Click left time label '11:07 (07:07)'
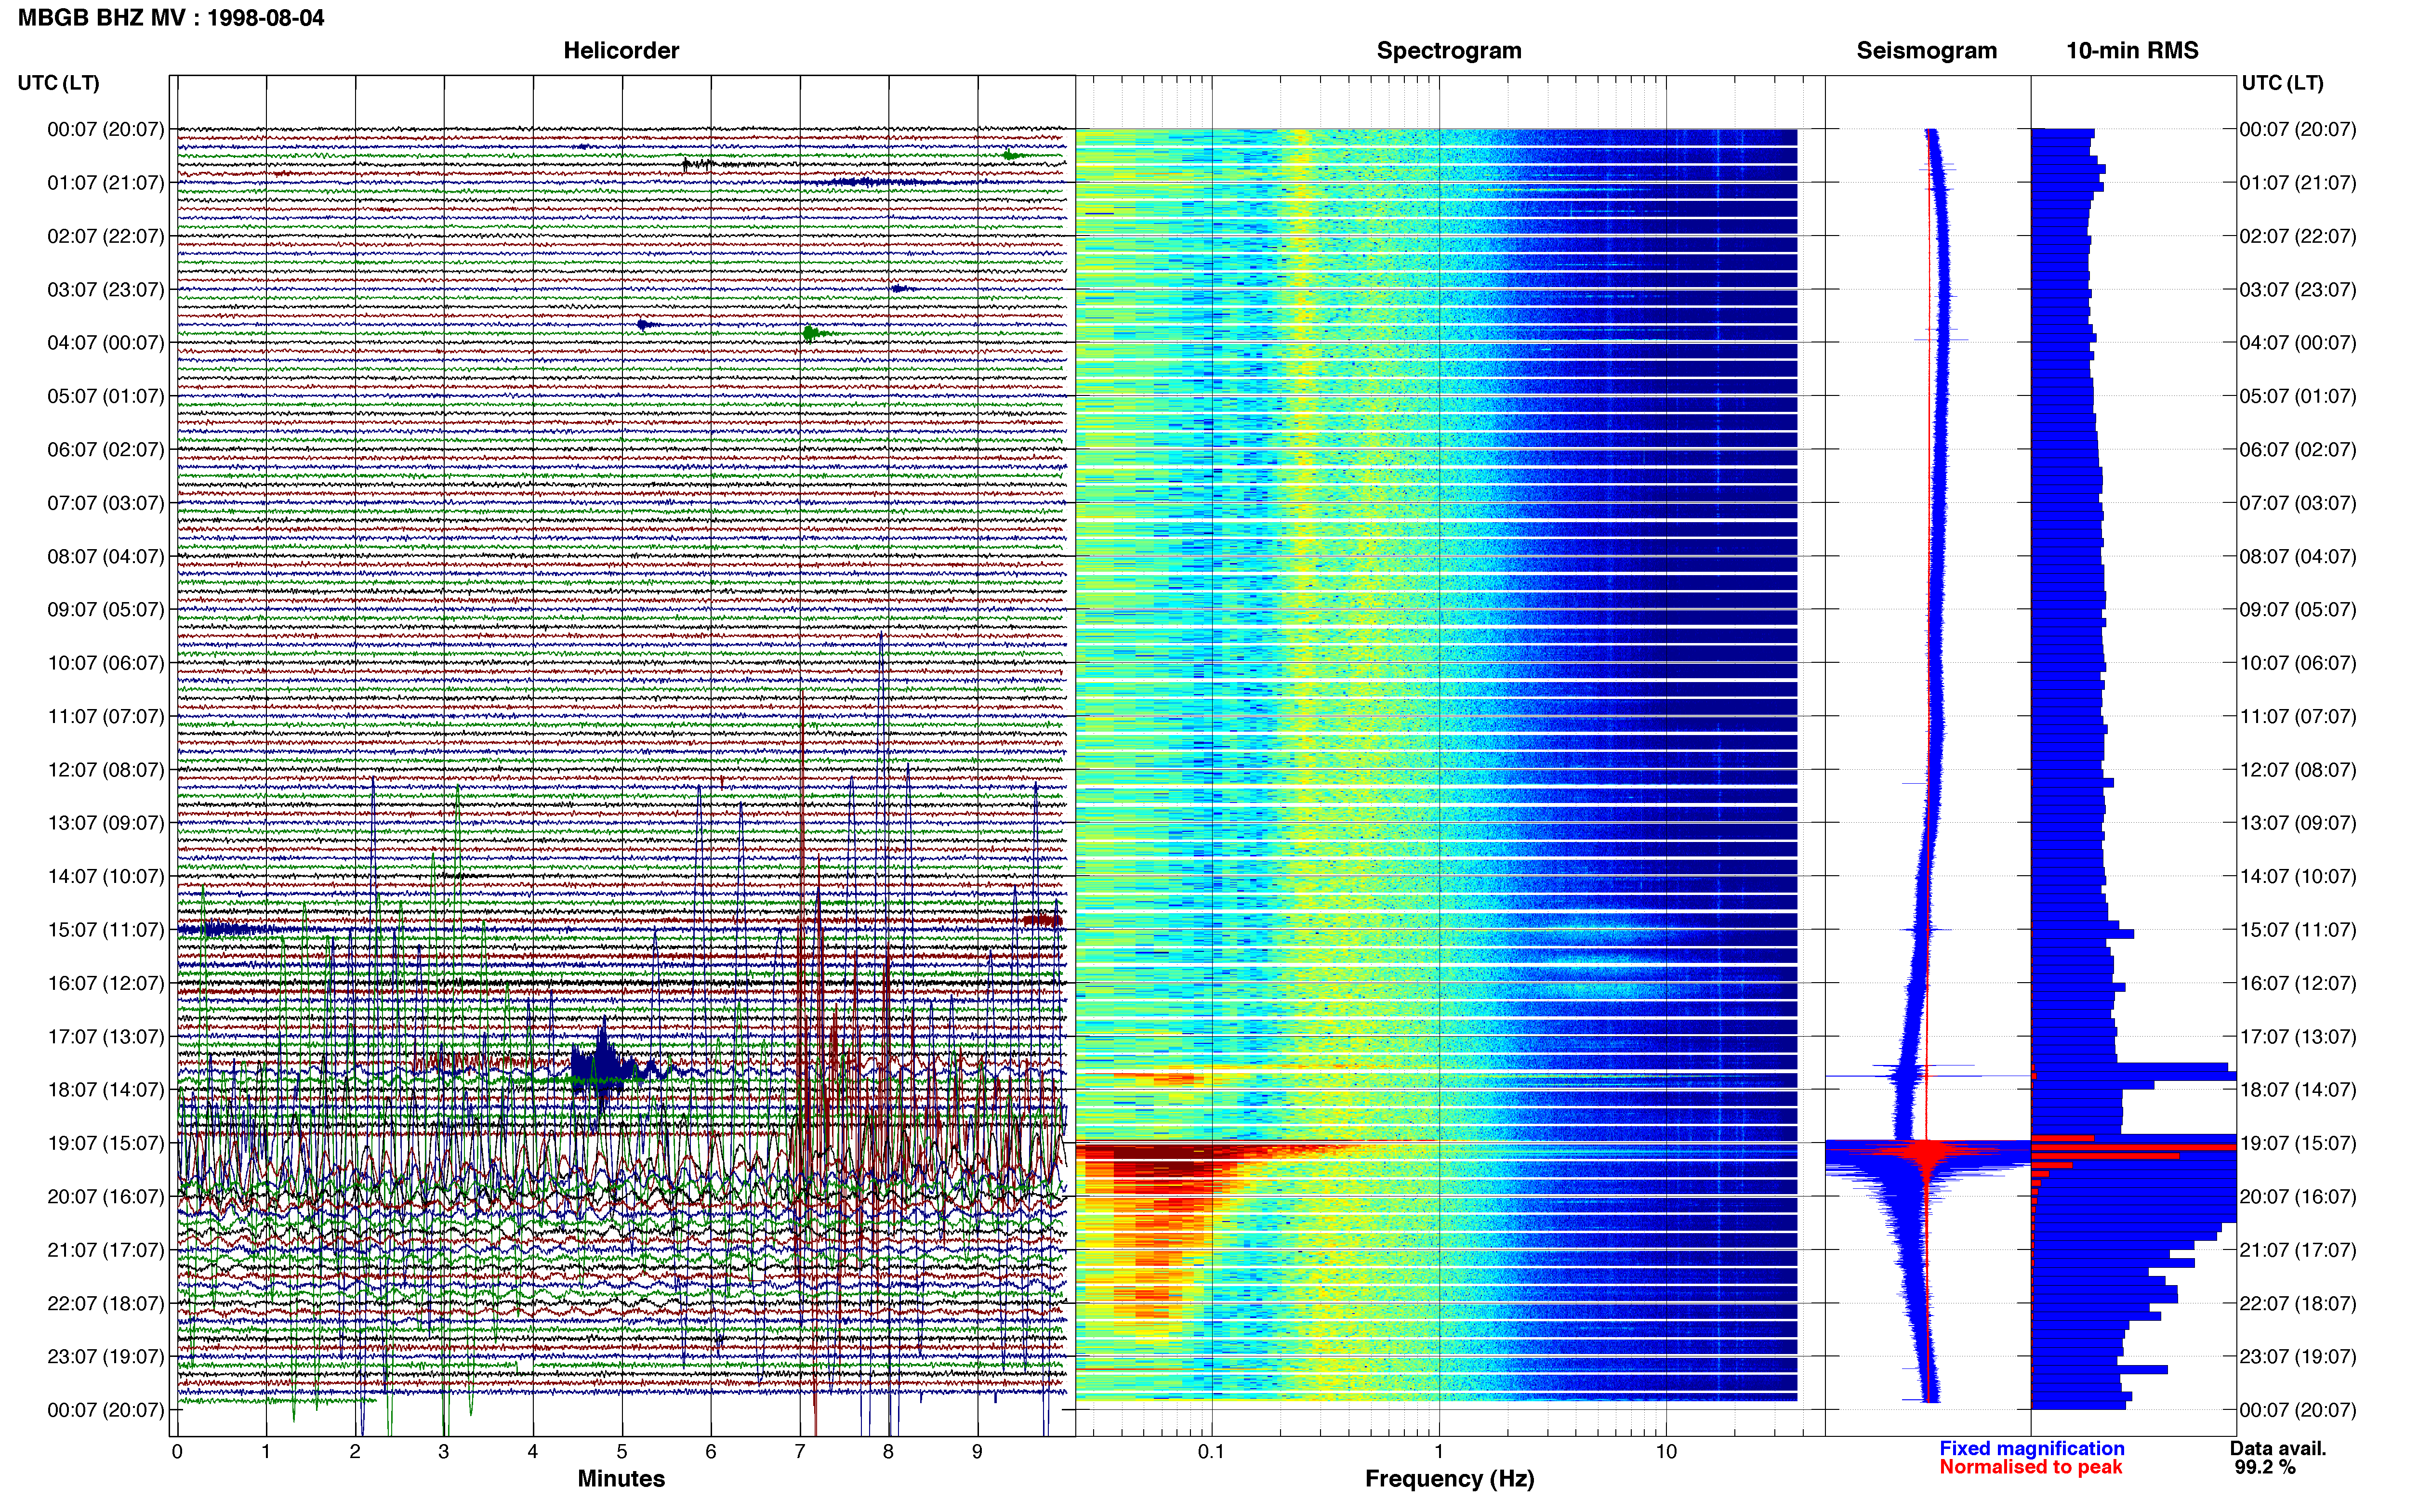 (106, 716)
